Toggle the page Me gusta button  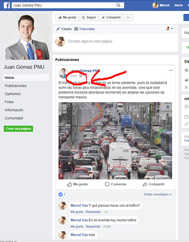tap(67, 17)
